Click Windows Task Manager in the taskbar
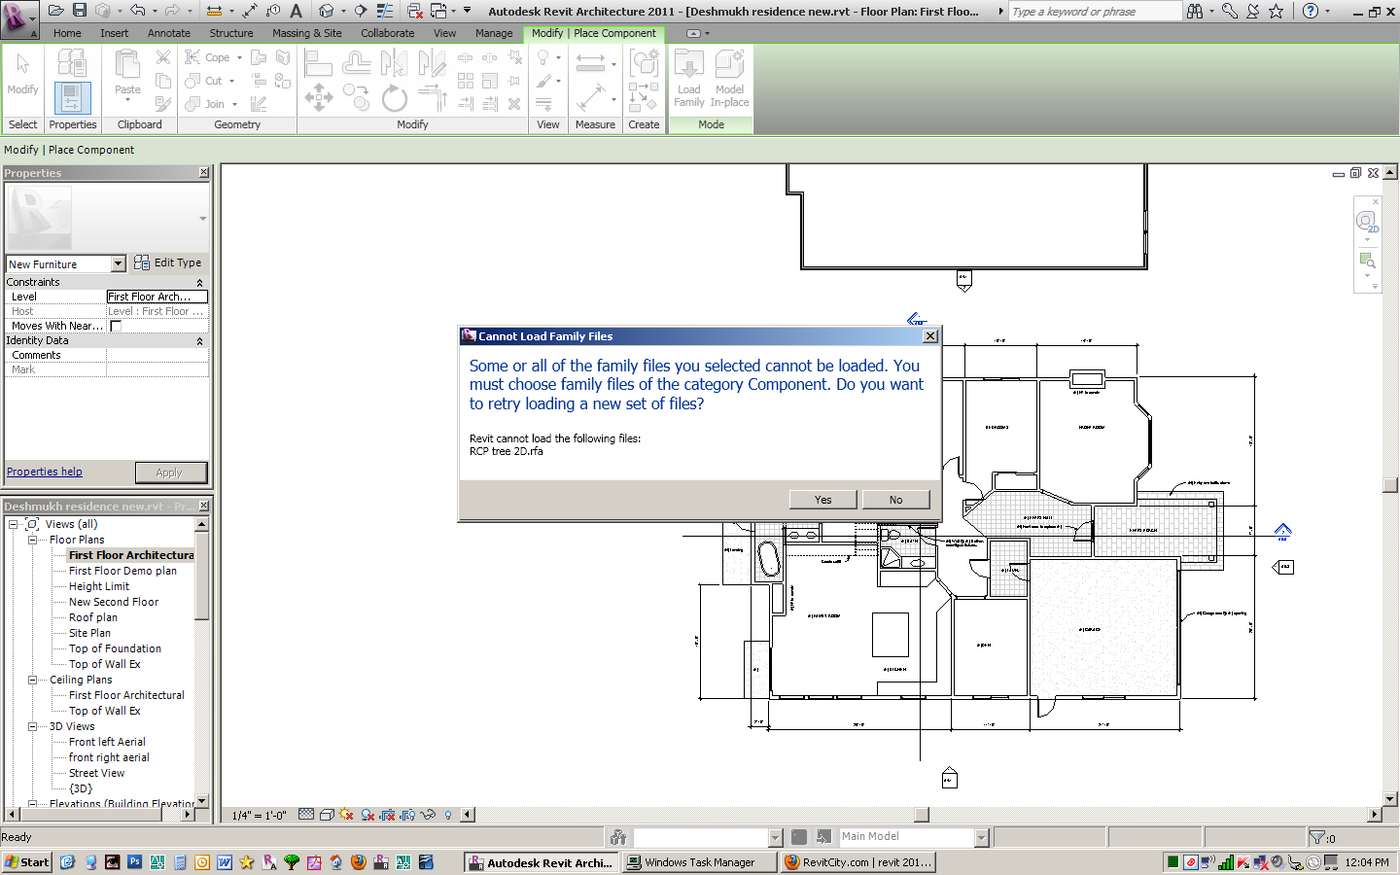Screen dimensions: 1400x875 click(x=698, y=861)
